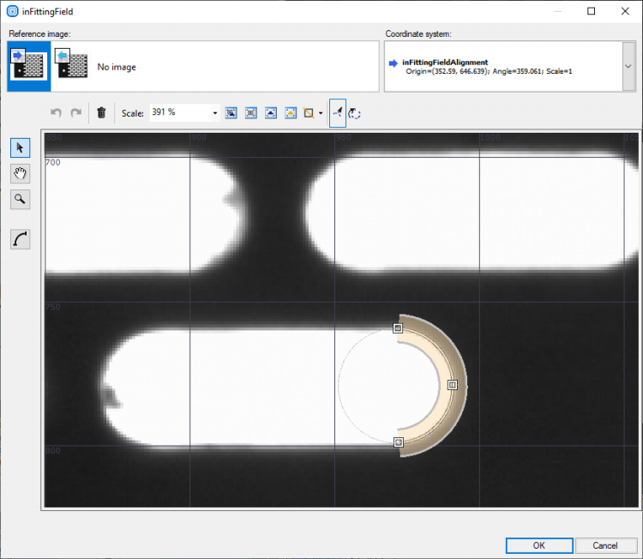Select the first reference image thumbnail
Viewport: 643px width, 559px height.
pyautogui.click(x=29, y=66)
